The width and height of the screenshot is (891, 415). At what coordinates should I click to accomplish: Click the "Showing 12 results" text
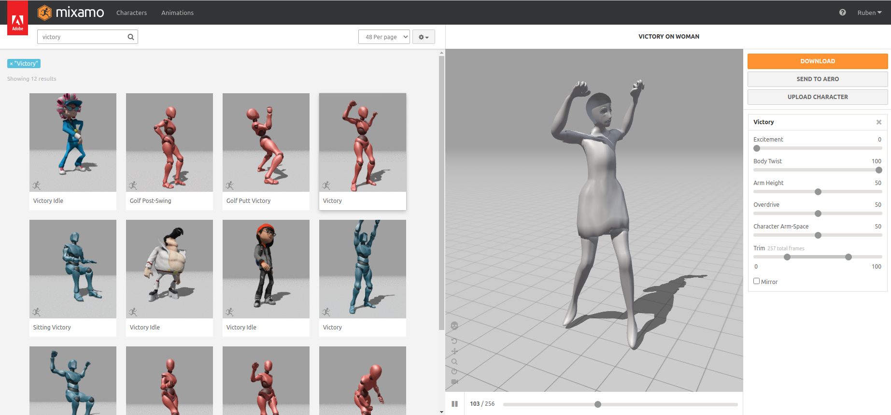click(x=32, y=79)
